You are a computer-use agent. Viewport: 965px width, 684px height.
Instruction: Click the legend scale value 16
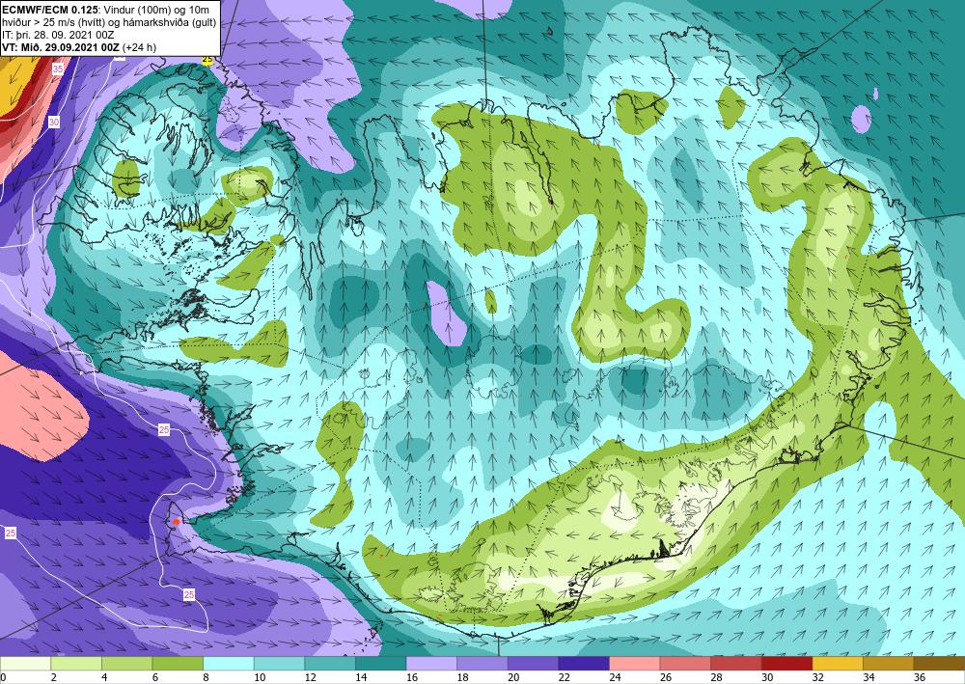pos(412,678)
